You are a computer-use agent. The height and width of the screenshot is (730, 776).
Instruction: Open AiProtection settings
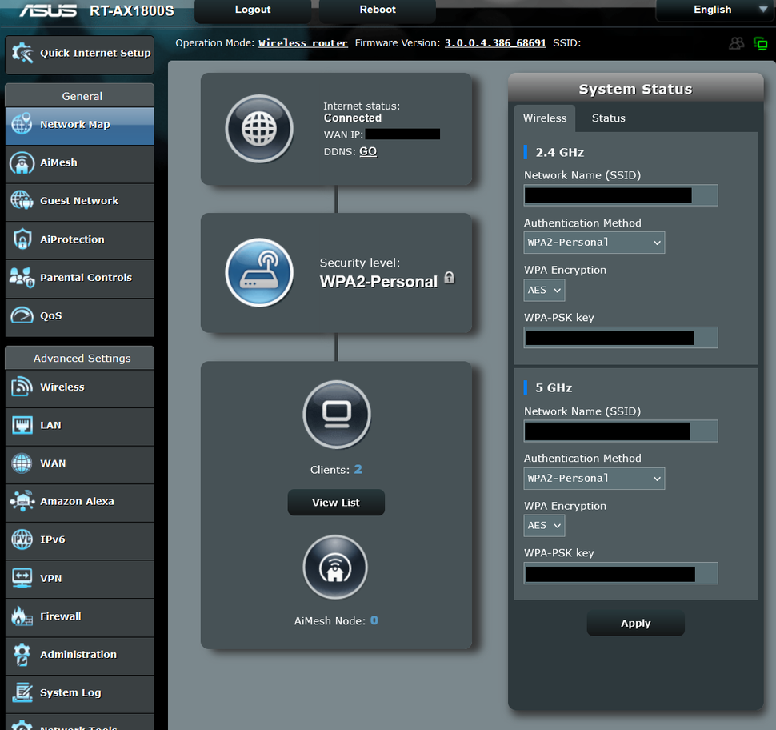coord(79,240)
